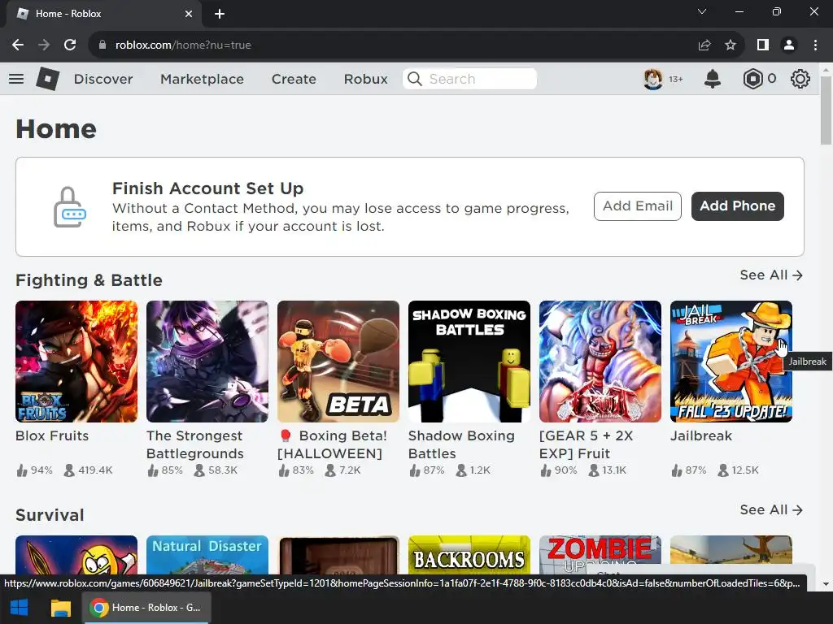Open the Blox Fruits game thumbnail
This screenshot has width=833, height=624.
76,362
